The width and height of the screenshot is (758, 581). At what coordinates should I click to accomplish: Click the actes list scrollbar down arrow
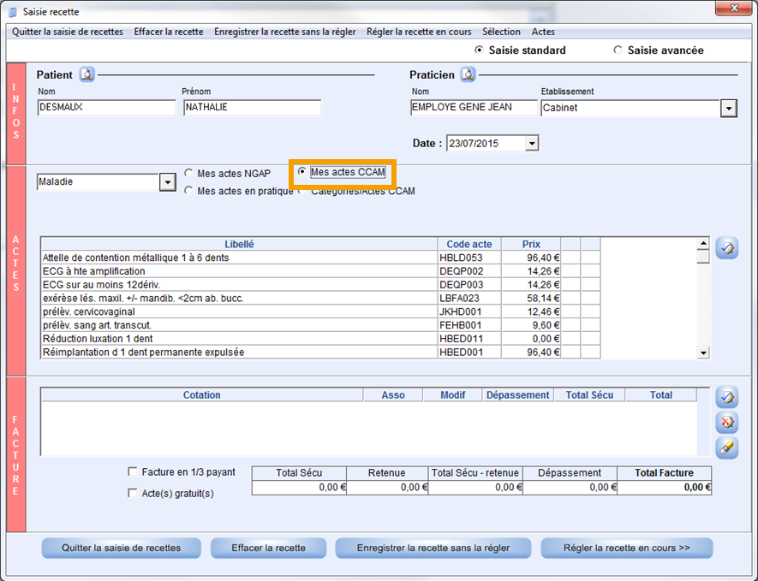[703, 352]
